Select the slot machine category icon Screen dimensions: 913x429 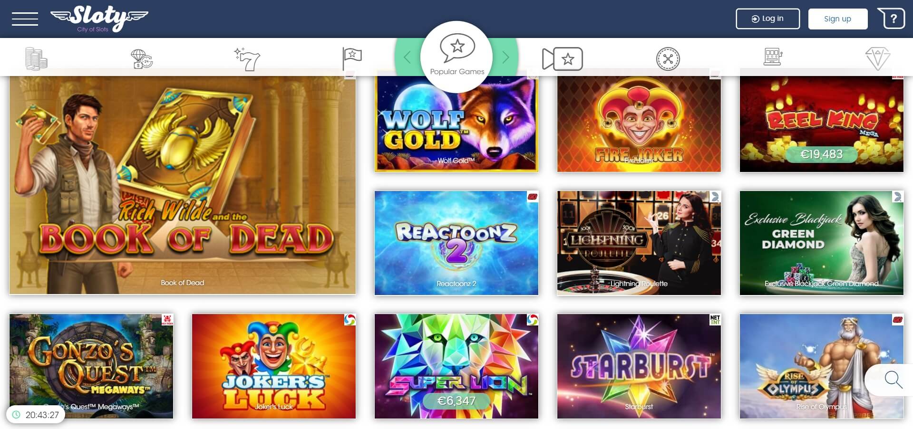(x=773, y=57)
